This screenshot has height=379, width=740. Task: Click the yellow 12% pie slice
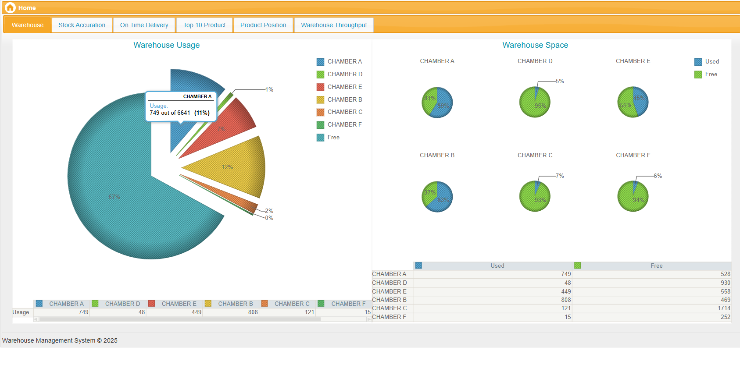[232, 167]
